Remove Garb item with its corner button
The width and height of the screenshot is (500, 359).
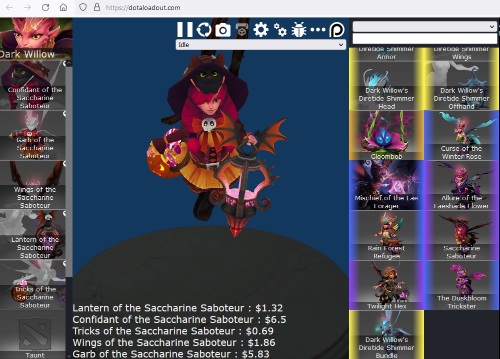[64, 114]
